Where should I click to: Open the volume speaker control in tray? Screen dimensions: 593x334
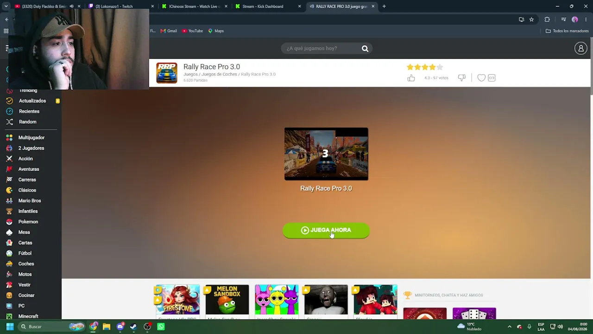click(x=560, y=327)
